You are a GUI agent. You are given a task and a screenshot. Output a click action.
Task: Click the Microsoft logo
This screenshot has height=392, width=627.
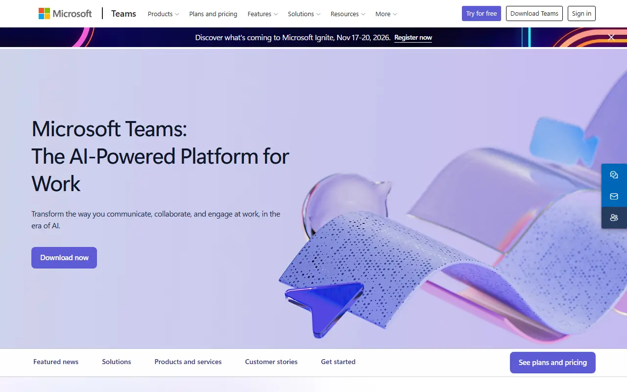(65, 14)
